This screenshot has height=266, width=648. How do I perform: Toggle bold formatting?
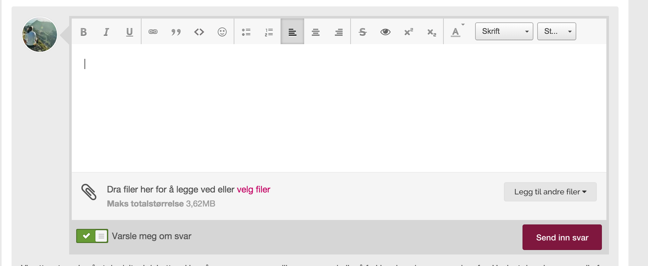[84, 32]
